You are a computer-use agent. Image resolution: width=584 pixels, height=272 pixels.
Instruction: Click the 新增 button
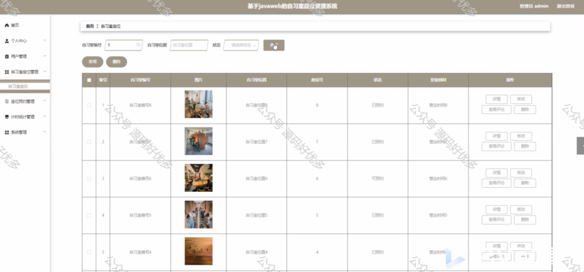coord(92,62)
